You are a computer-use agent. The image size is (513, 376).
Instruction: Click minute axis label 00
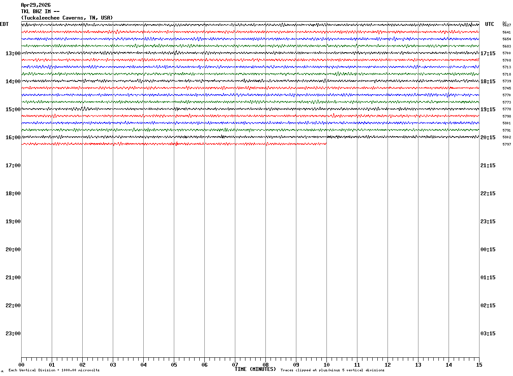21,365
